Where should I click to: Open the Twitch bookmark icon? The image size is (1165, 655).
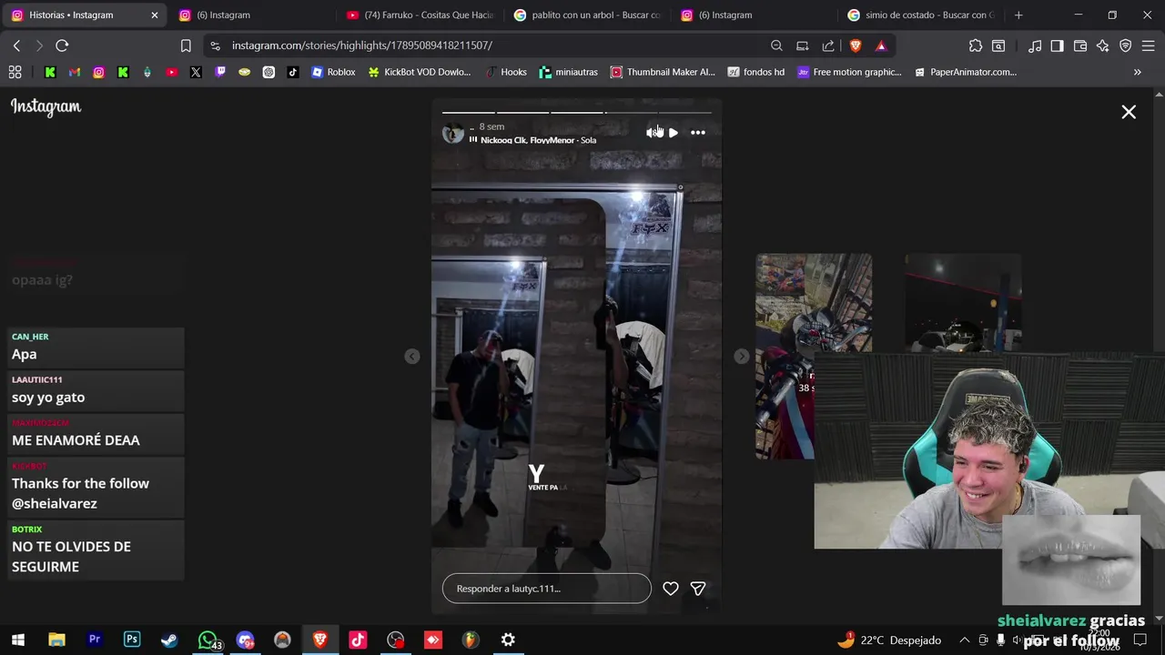pos(220,72)
